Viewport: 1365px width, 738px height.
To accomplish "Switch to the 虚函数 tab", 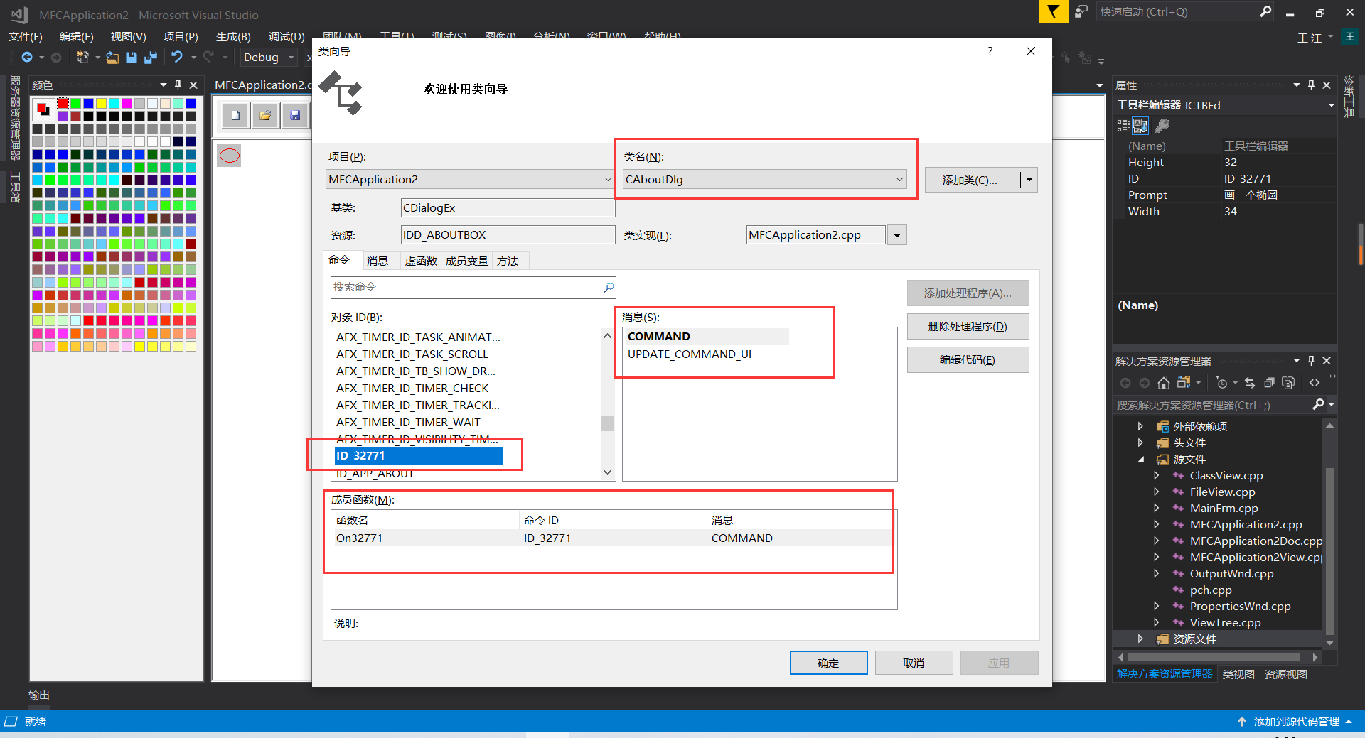I will 420,261.
